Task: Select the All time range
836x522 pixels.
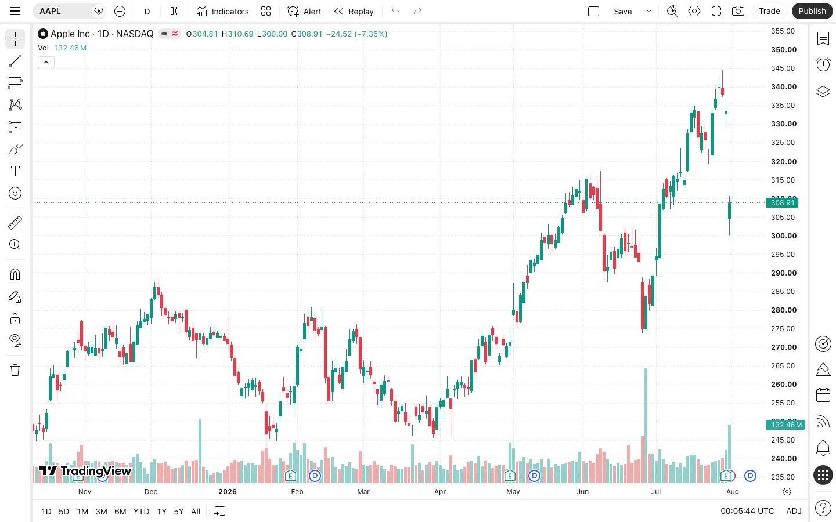Action: click(196, 512)
